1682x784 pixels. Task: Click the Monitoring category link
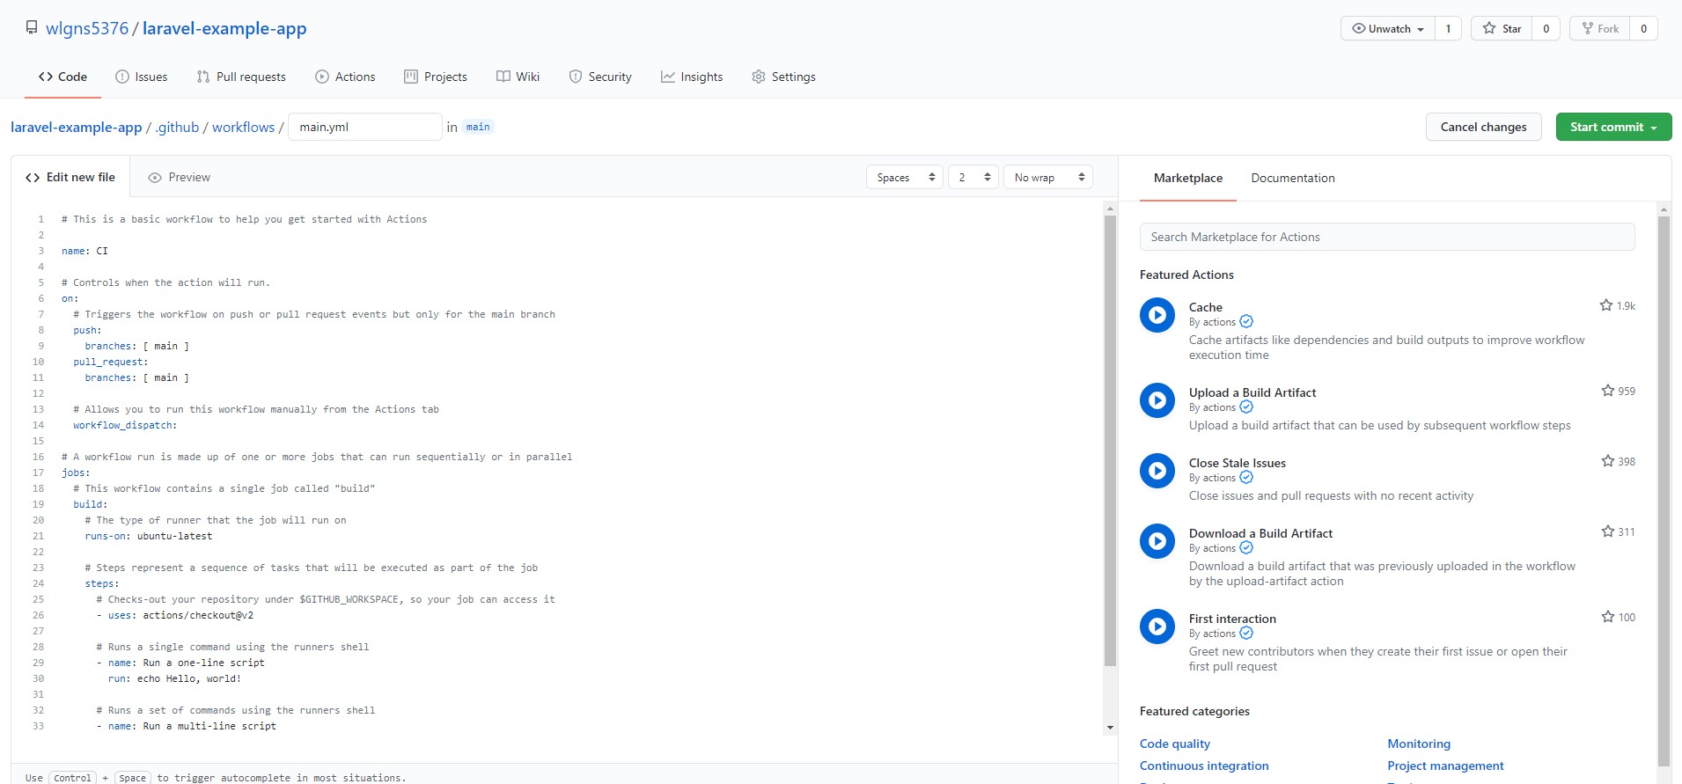tap(1419, 744)
